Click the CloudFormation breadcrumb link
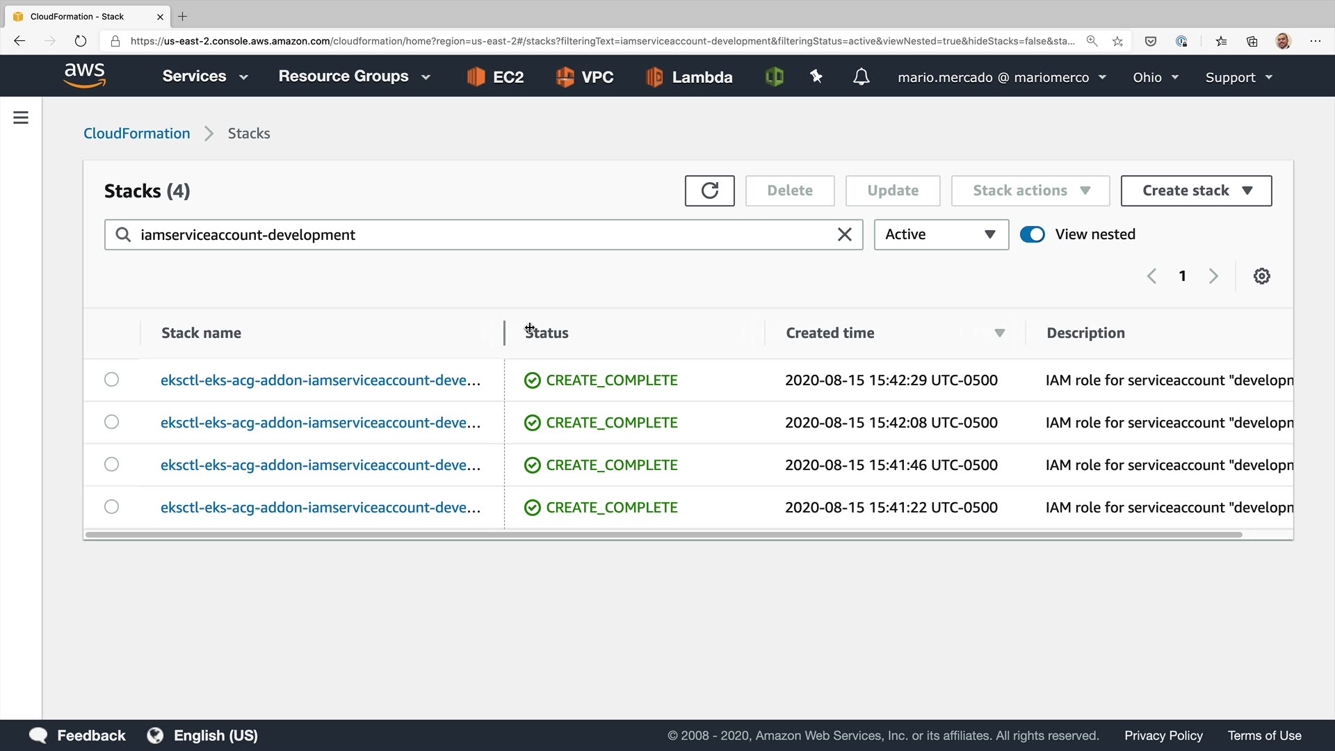This screenshot has width=1335, height=751. (x=136, y=134)
